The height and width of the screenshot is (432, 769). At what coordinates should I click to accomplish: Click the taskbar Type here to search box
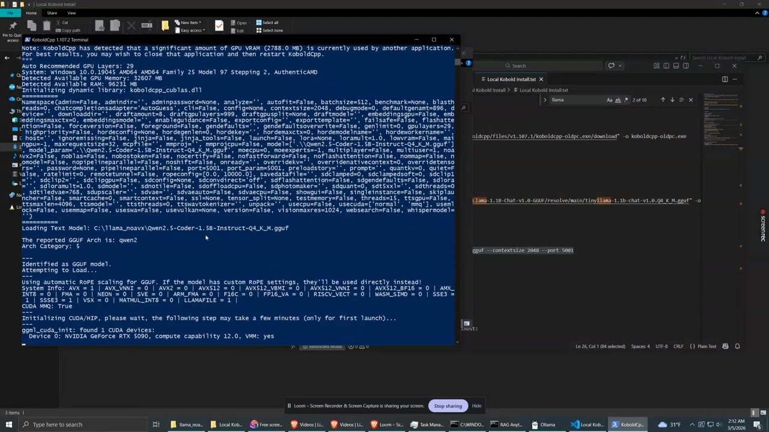tap(84, 424)
